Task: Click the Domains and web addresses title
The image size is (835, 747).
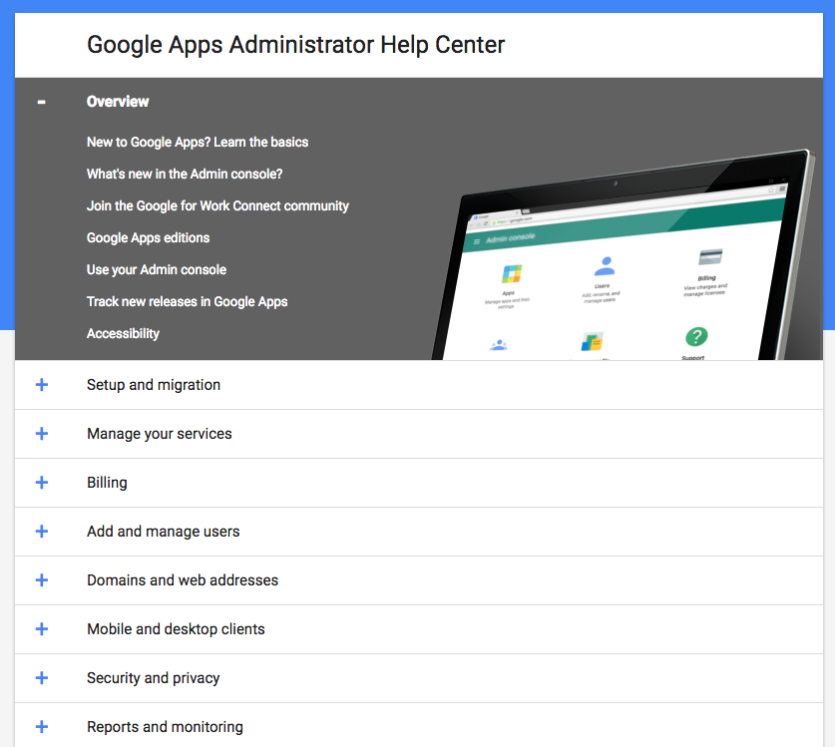Action: [x=183, y=580]
